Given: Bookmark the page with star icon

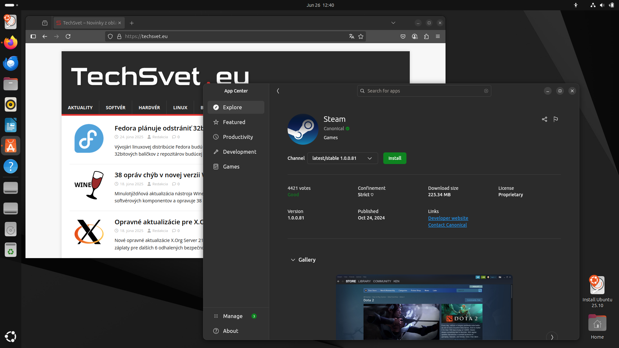Looking at the screenshot, I should 361,36.
